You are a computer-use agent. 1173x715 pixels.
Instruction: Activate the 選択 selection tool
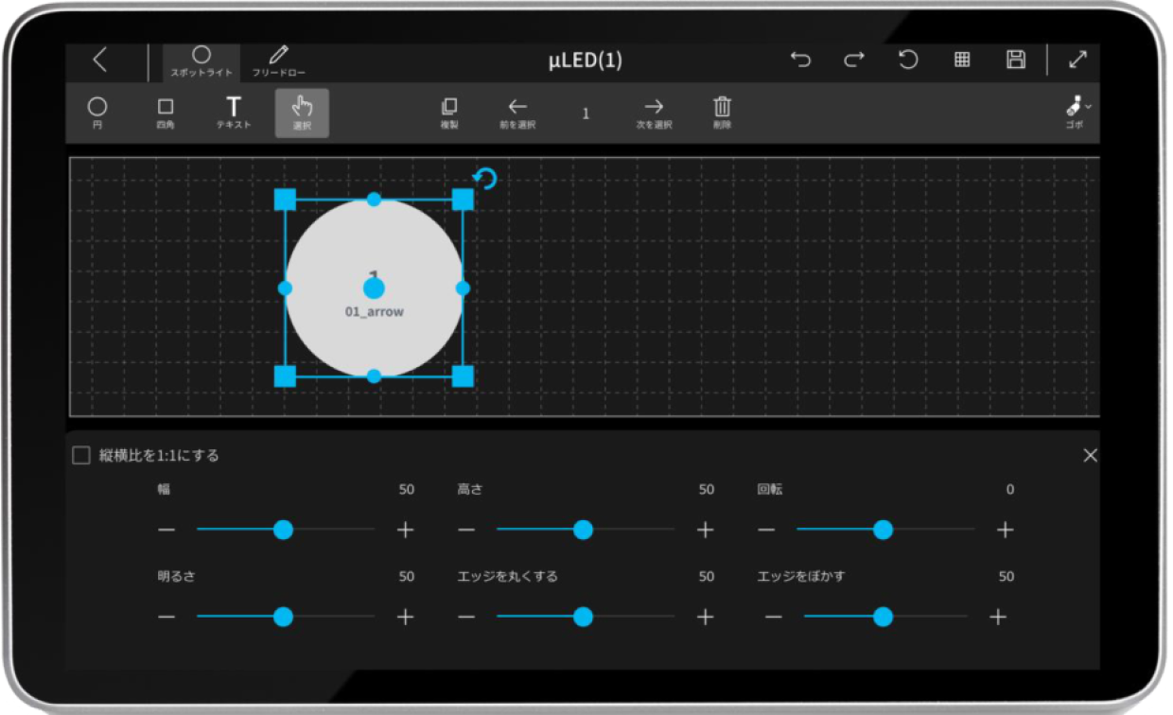point(302,113)
